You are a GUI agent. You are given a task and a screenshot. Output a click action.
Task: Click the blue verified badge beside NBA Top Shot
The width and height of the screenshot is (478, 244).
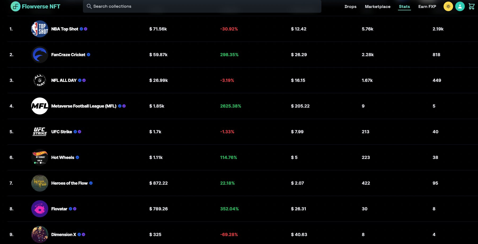point(81,29)
